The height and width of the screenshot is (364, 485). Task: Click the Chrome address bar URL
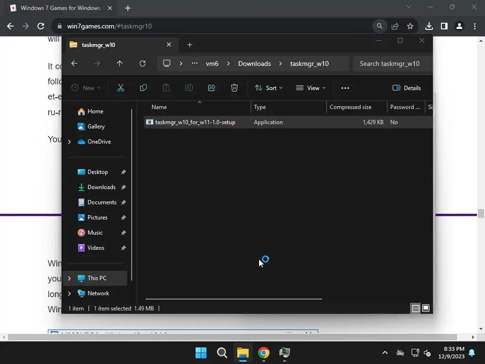point(109,26)
